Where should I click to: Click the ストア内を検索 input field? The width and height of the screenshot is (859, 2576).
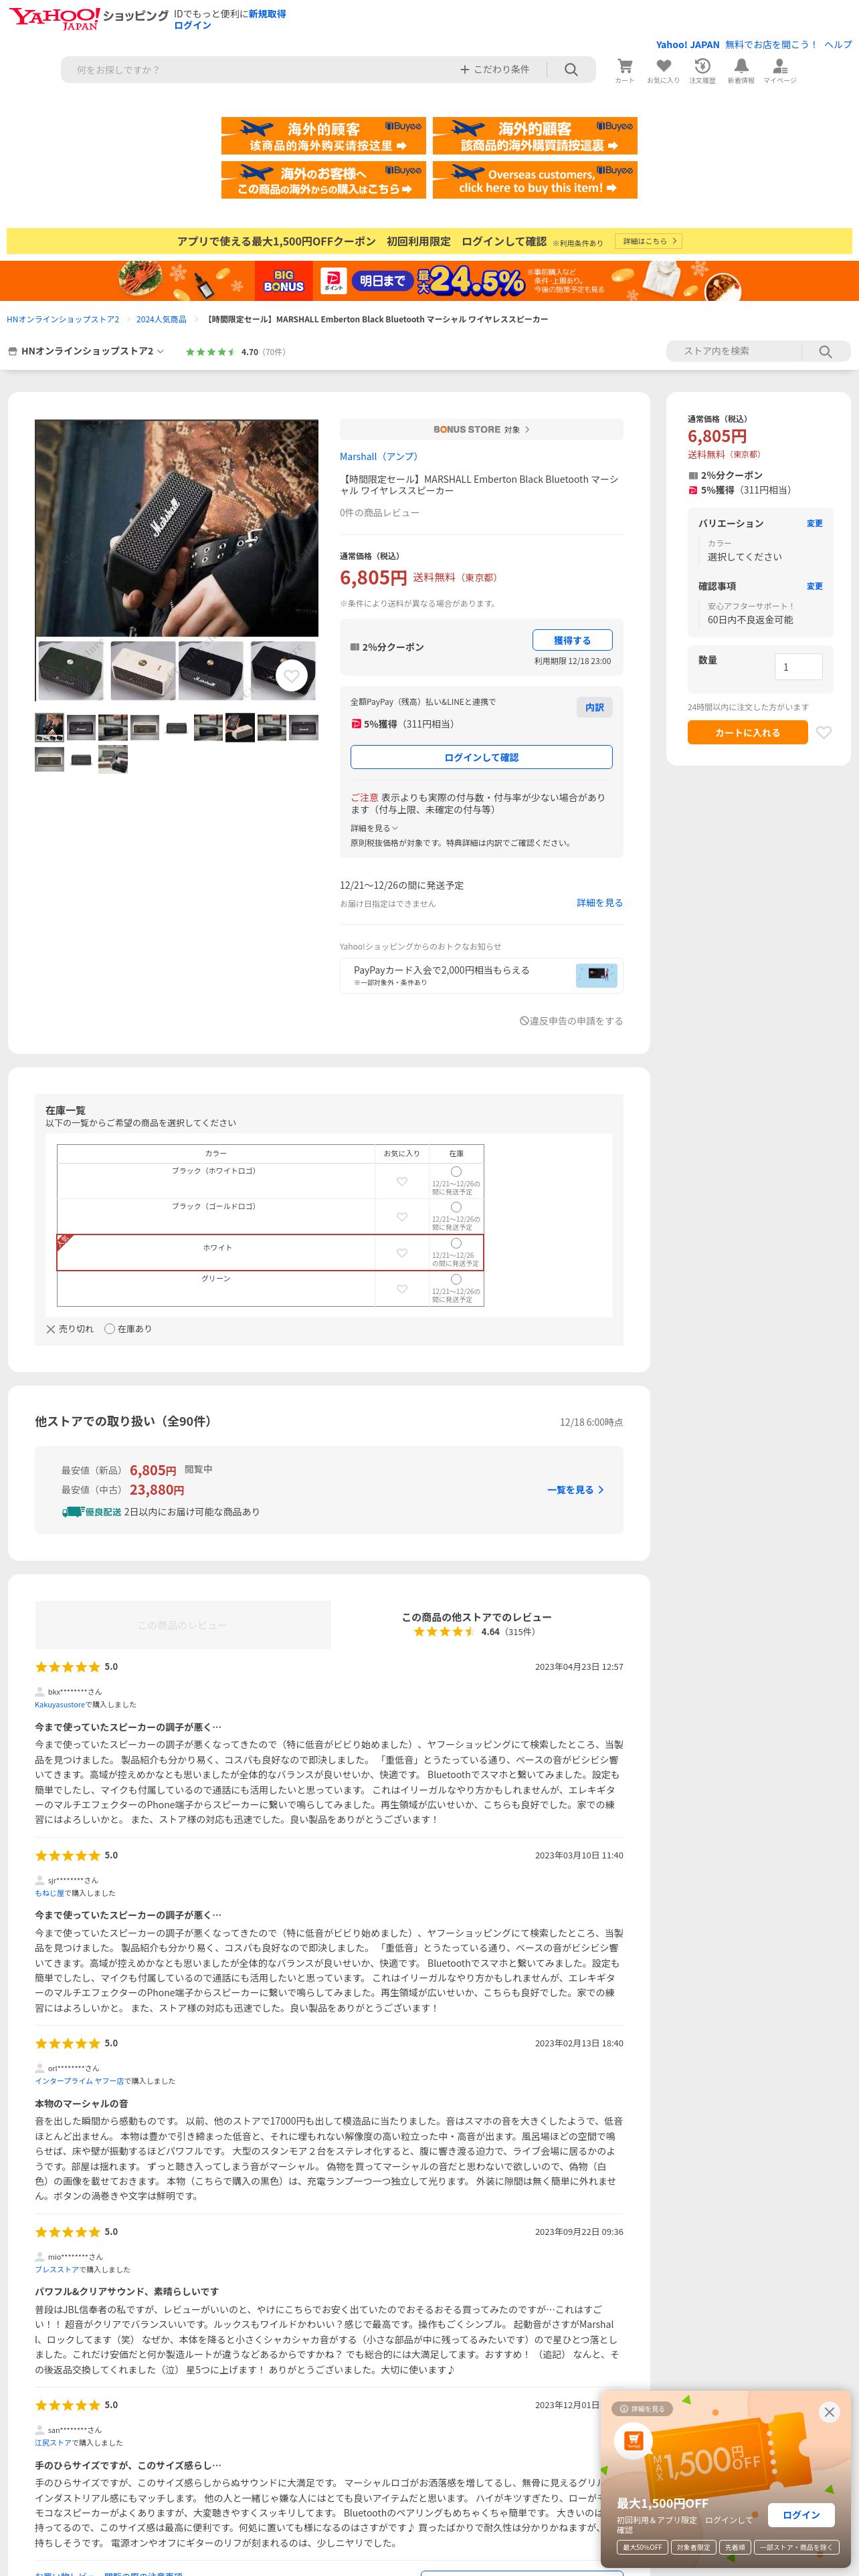pyautogui.click(x=735, y=351)
